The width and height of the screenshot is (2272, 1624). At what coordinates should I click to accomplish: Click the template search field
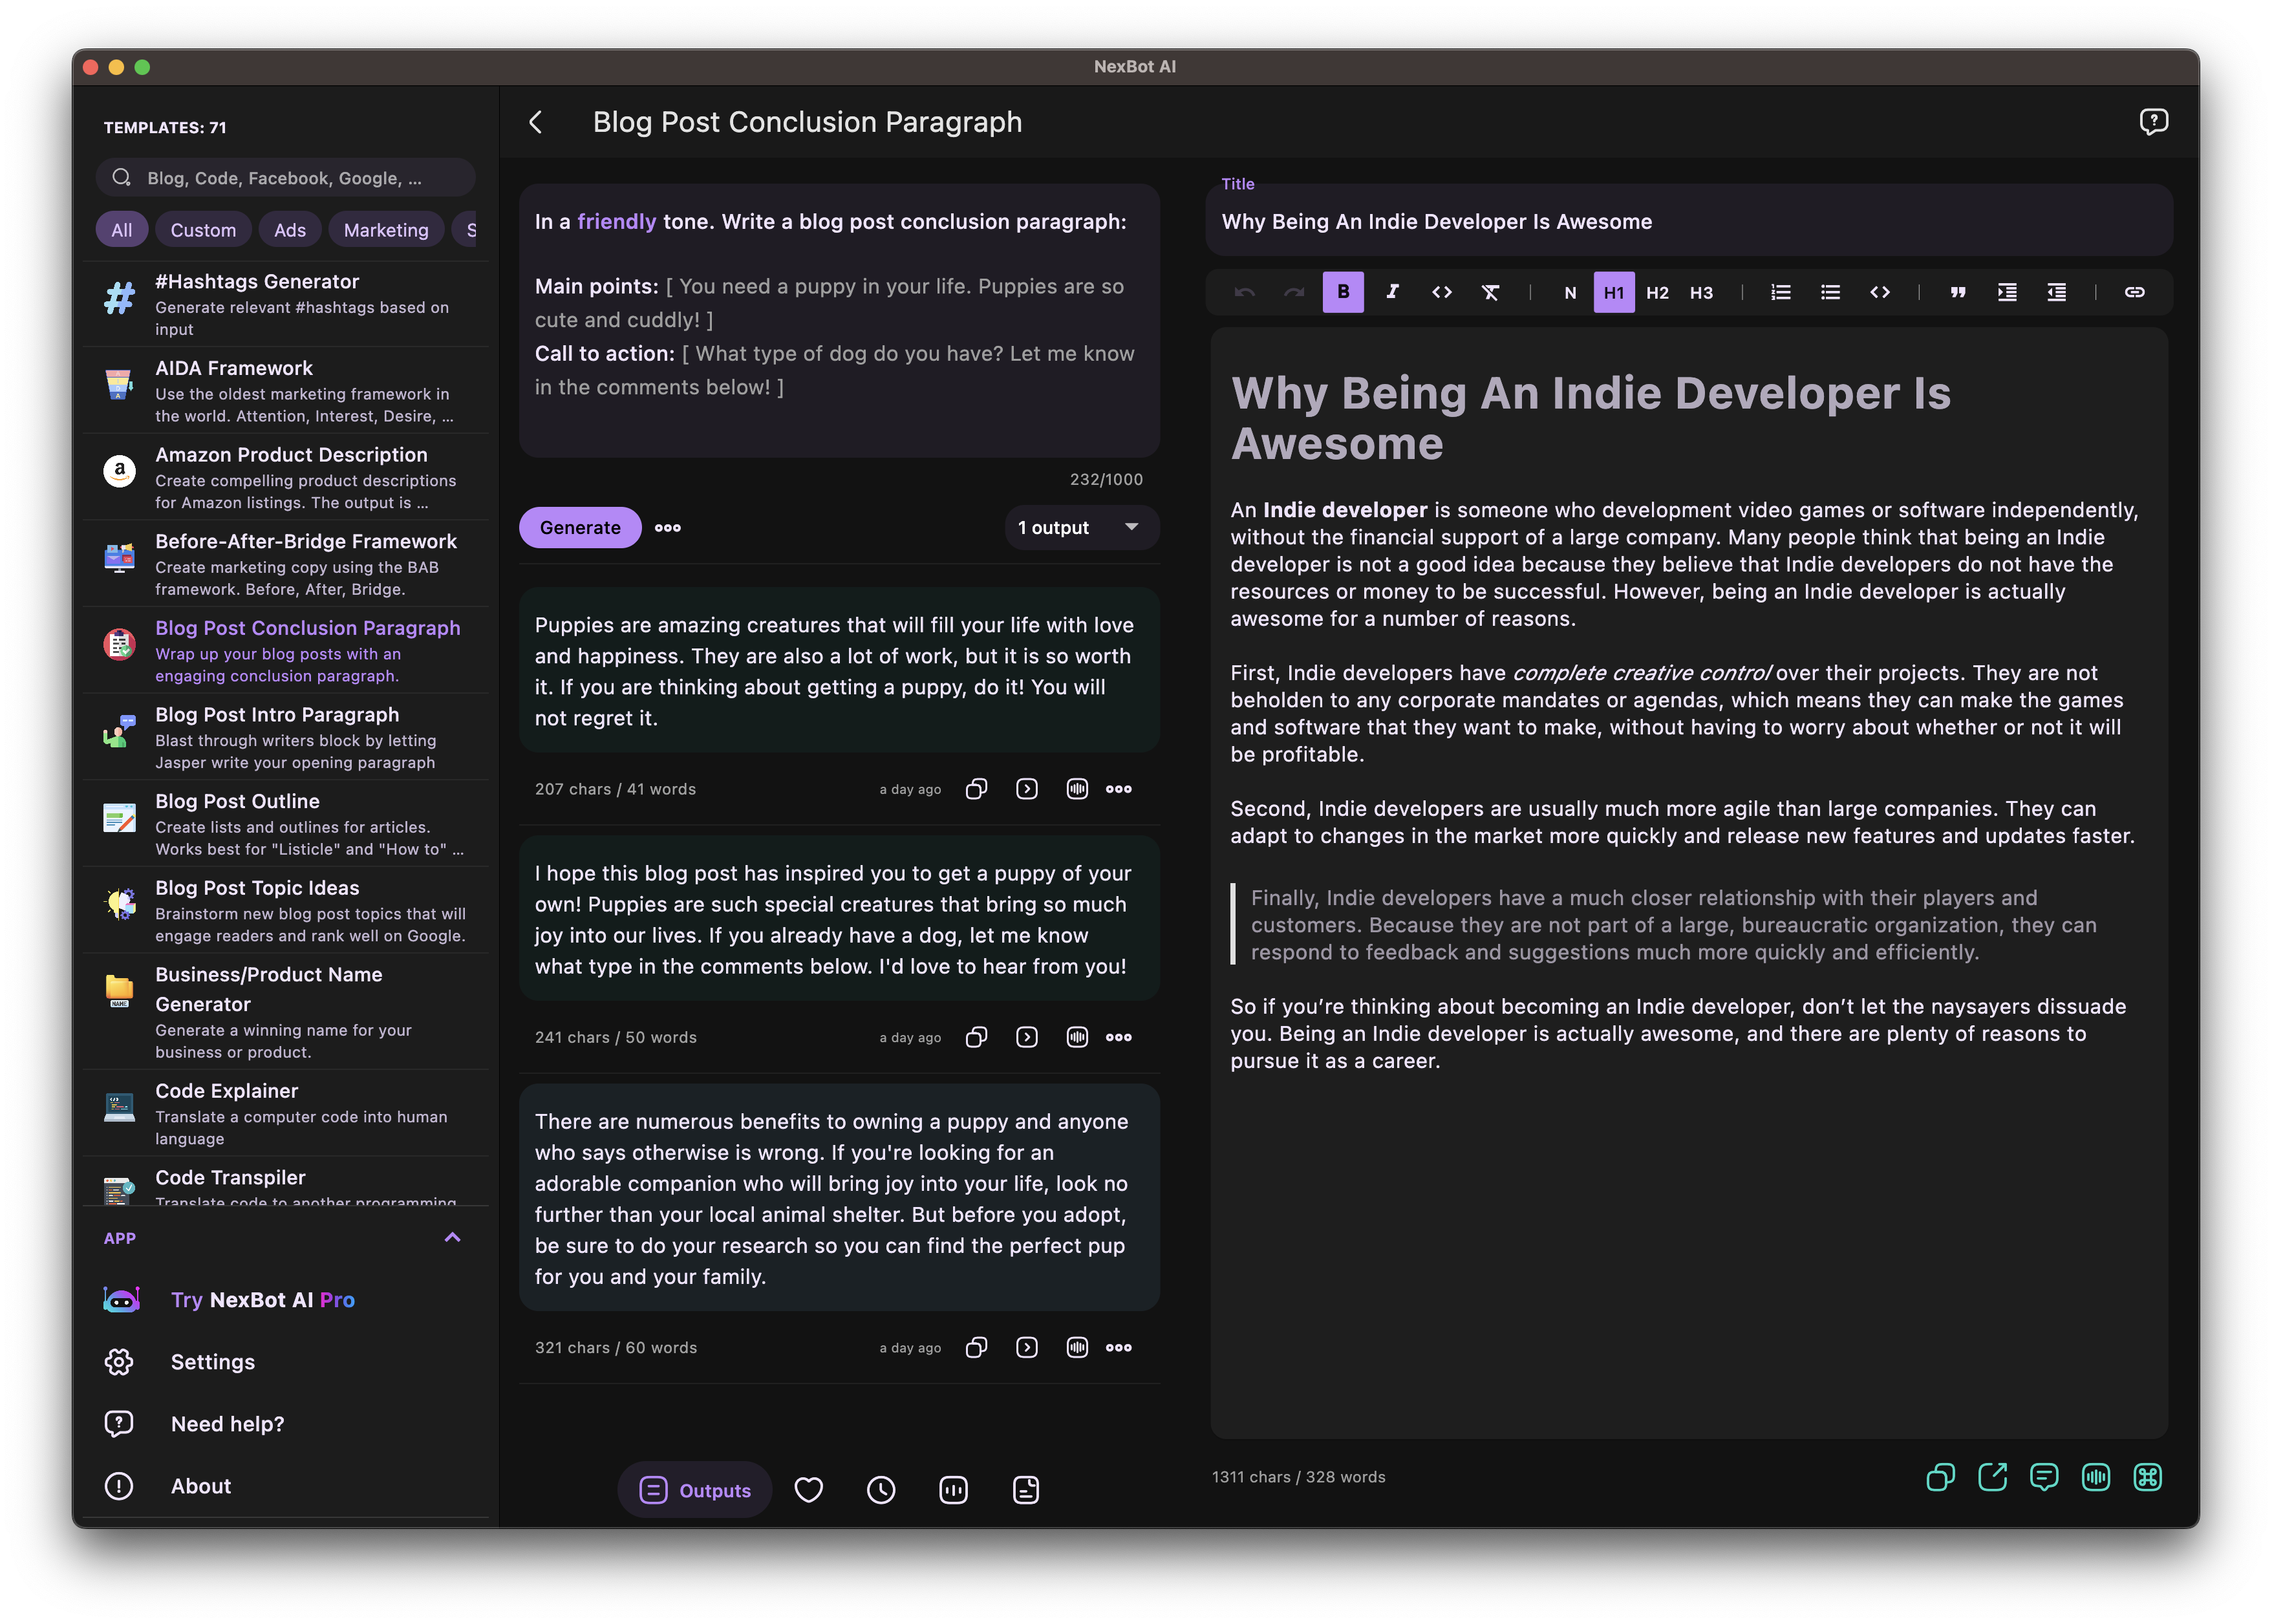tap(285, 178)
